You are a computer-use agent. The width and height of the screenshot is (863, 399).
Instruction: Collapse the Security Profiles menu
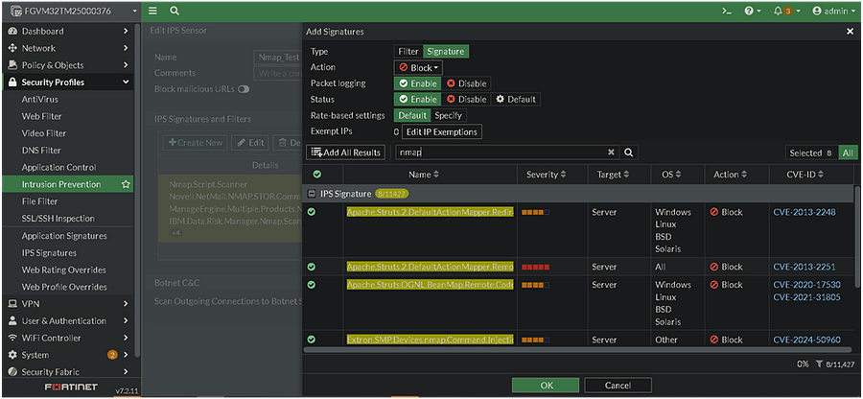[67, 82]
